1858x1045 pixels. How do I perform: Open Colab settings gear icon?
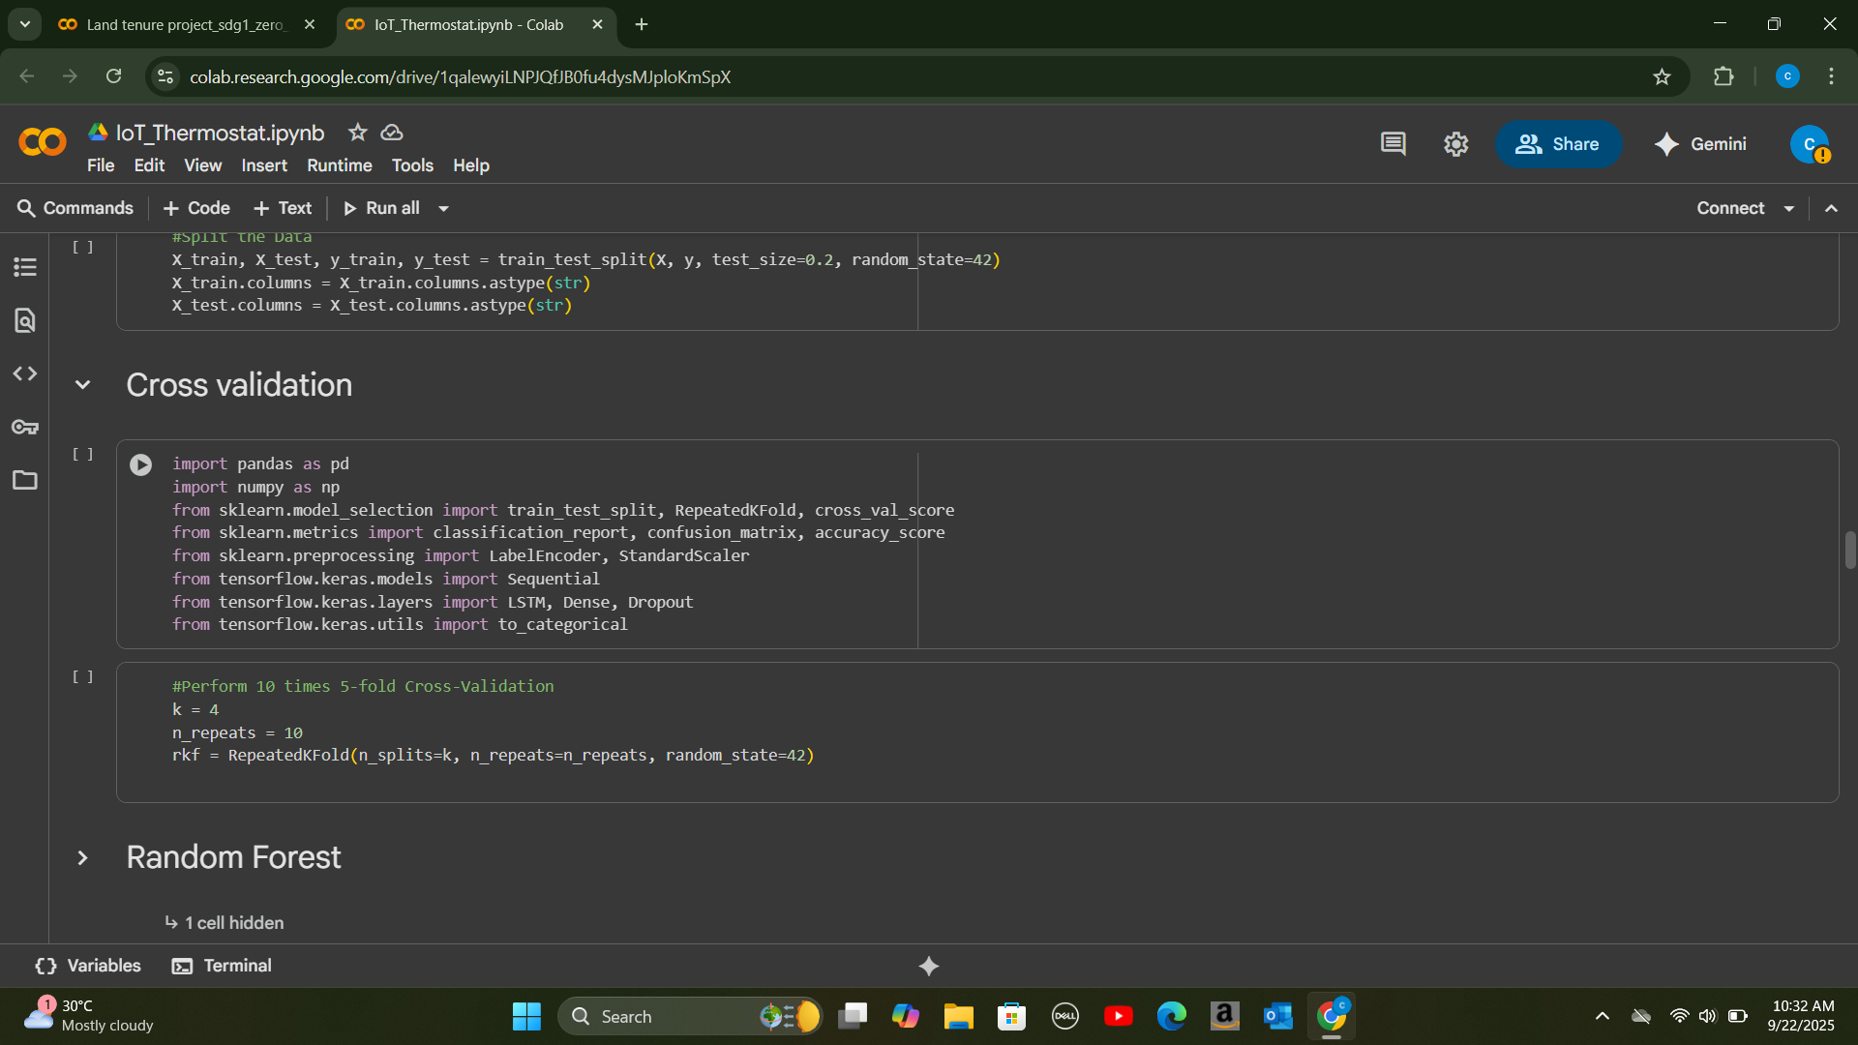click(x=1455, y=144)
